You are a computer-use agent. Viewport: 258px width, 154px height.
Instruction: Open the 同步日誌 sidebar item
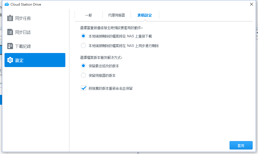(35, 32)
